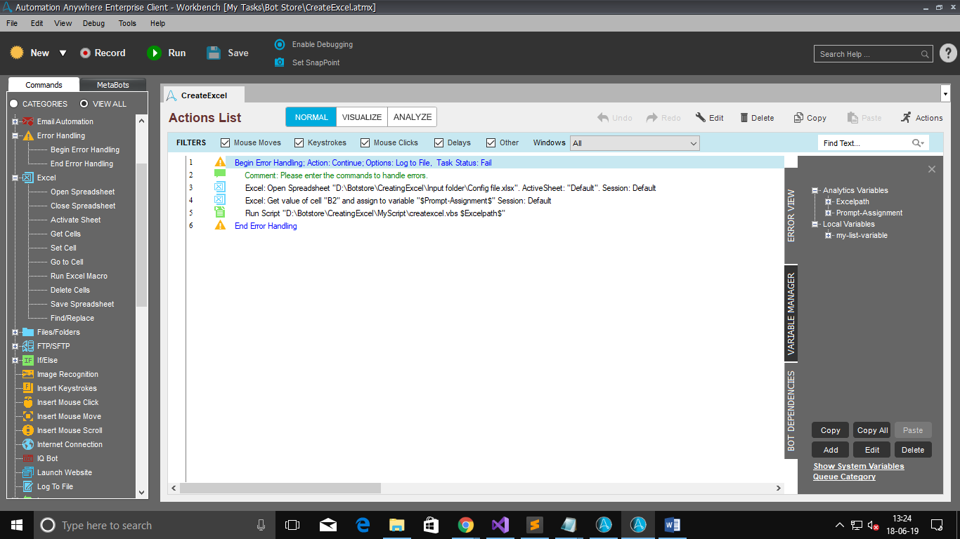
Task: Collapse the Error Handling category
Action: point(15,136)
